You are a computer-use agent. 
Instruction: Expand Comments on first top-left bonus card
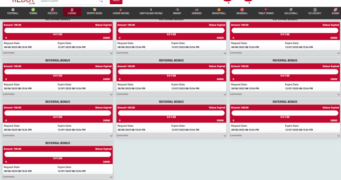click(111, 53)
